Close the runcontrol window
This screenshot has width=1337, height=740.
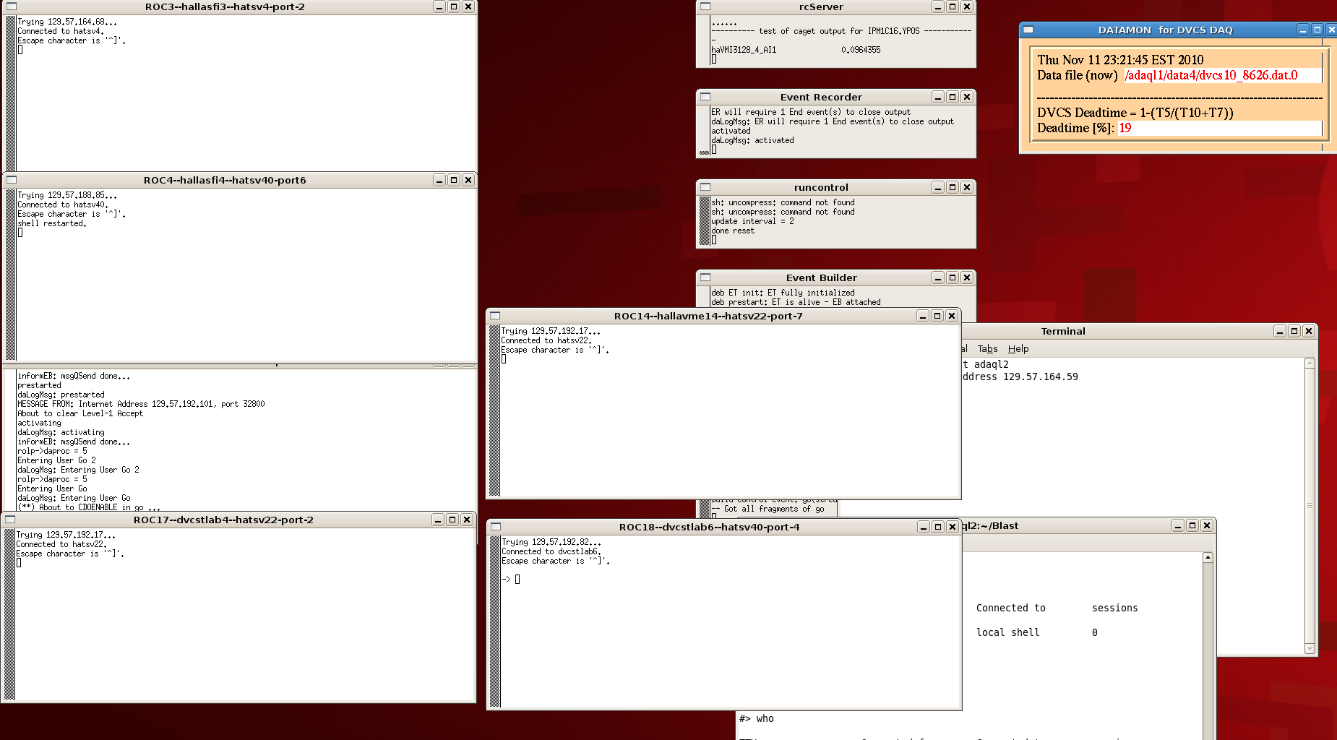[x=967, y=187]
